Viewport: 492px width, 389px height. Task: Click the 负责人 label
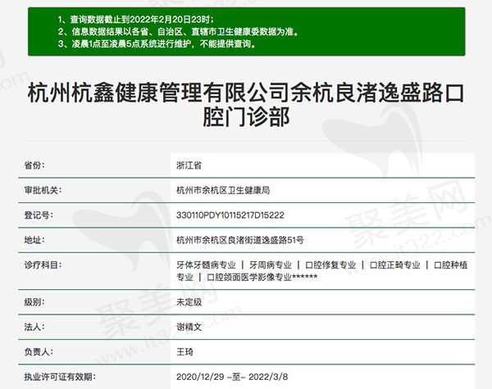tap(39, 352)
